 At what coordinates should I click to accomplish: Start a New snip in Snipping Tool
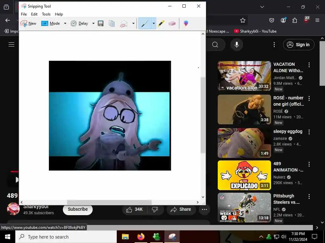(28, 23)
